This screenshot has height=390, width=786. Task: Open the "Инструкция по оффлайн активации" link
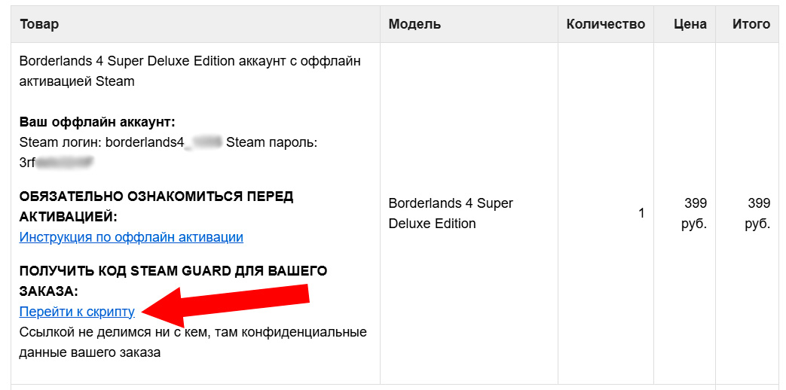point(131,237)
